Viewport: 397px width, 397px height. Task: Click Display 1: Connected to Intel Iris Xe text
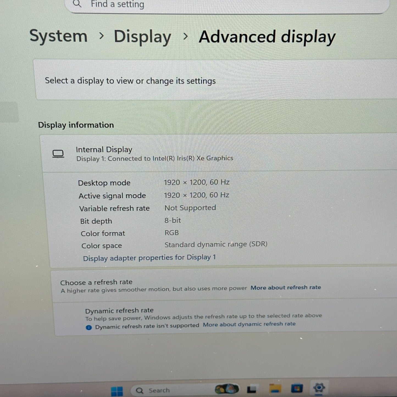point(155,159)
